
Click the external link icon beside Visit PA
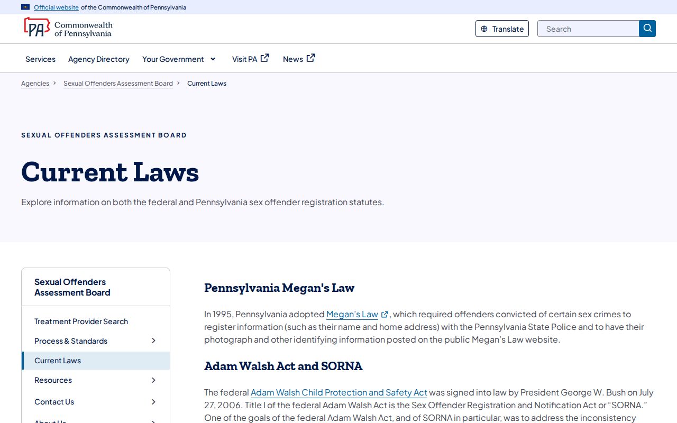pyautogui.click(x=265, y=58)
